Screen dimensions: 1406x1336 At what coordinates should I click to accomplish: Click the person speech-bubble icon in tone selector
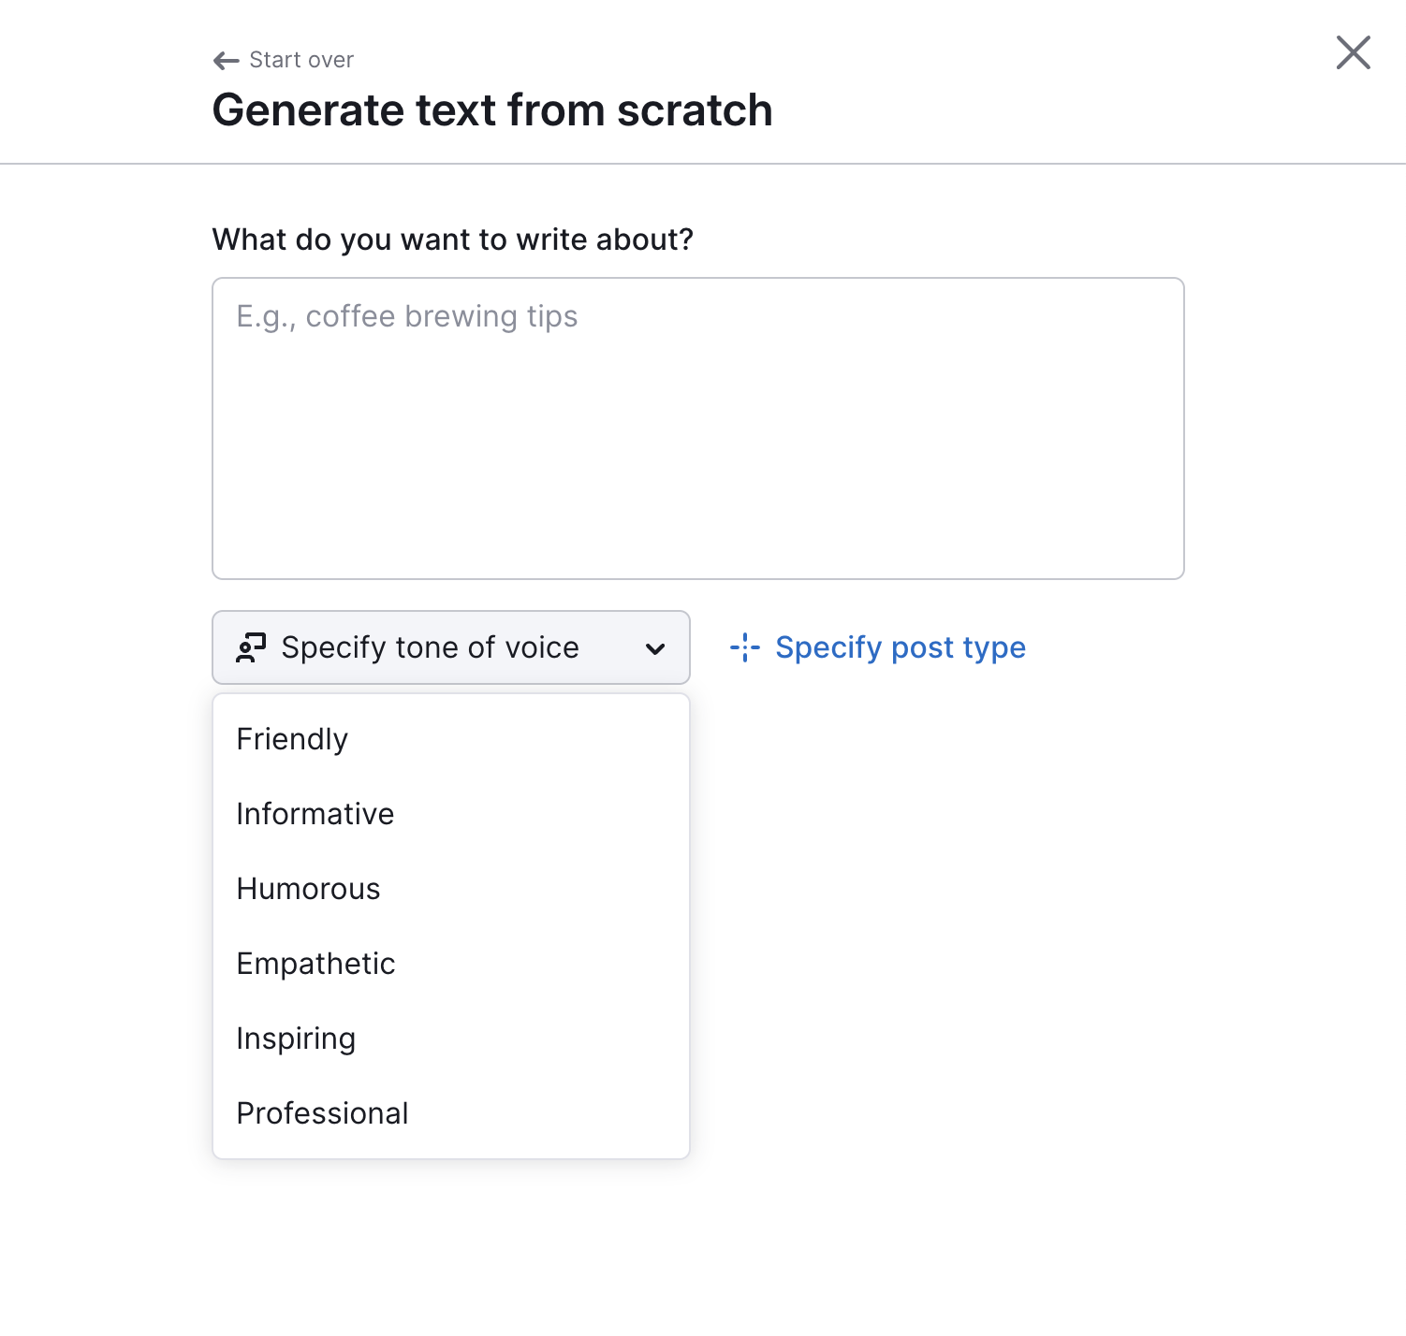click(250, 646)
